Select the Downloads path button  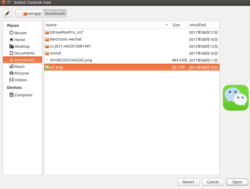coord(55,13)
